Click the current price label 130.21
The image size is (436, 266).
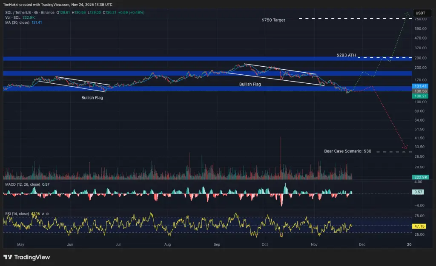point(421,96)
